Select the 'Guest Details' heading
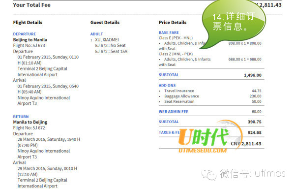The width and height of the screenshot is (295, 189). click(x=105, y=23)
